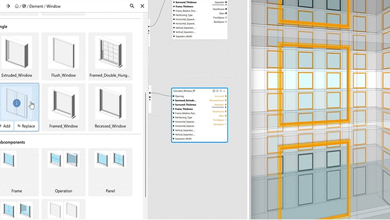Click the triangle icon in Extruded_Window_RF header
Screen dimensions: 390x220
[x=224, y=91]
